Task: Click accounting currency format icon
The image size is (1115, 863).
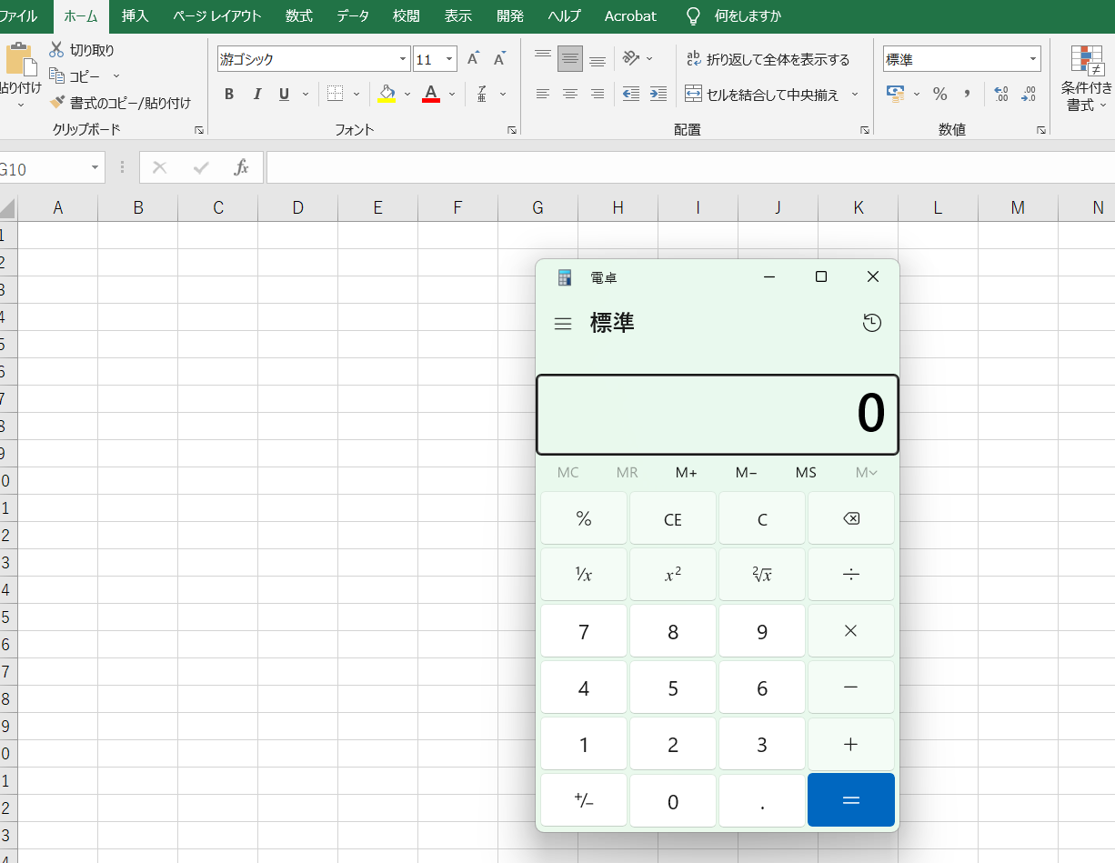Action: [896, 94]
